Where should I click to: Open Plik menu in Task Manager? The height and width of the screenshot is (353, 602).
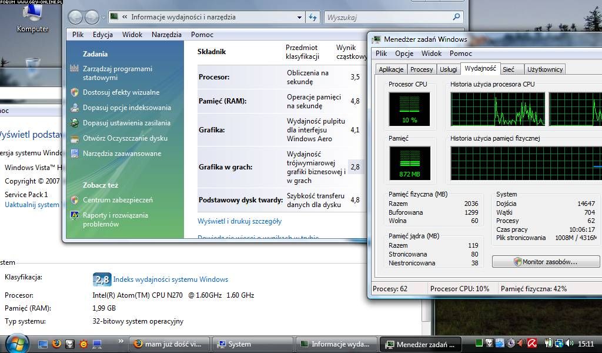(381, 54)
